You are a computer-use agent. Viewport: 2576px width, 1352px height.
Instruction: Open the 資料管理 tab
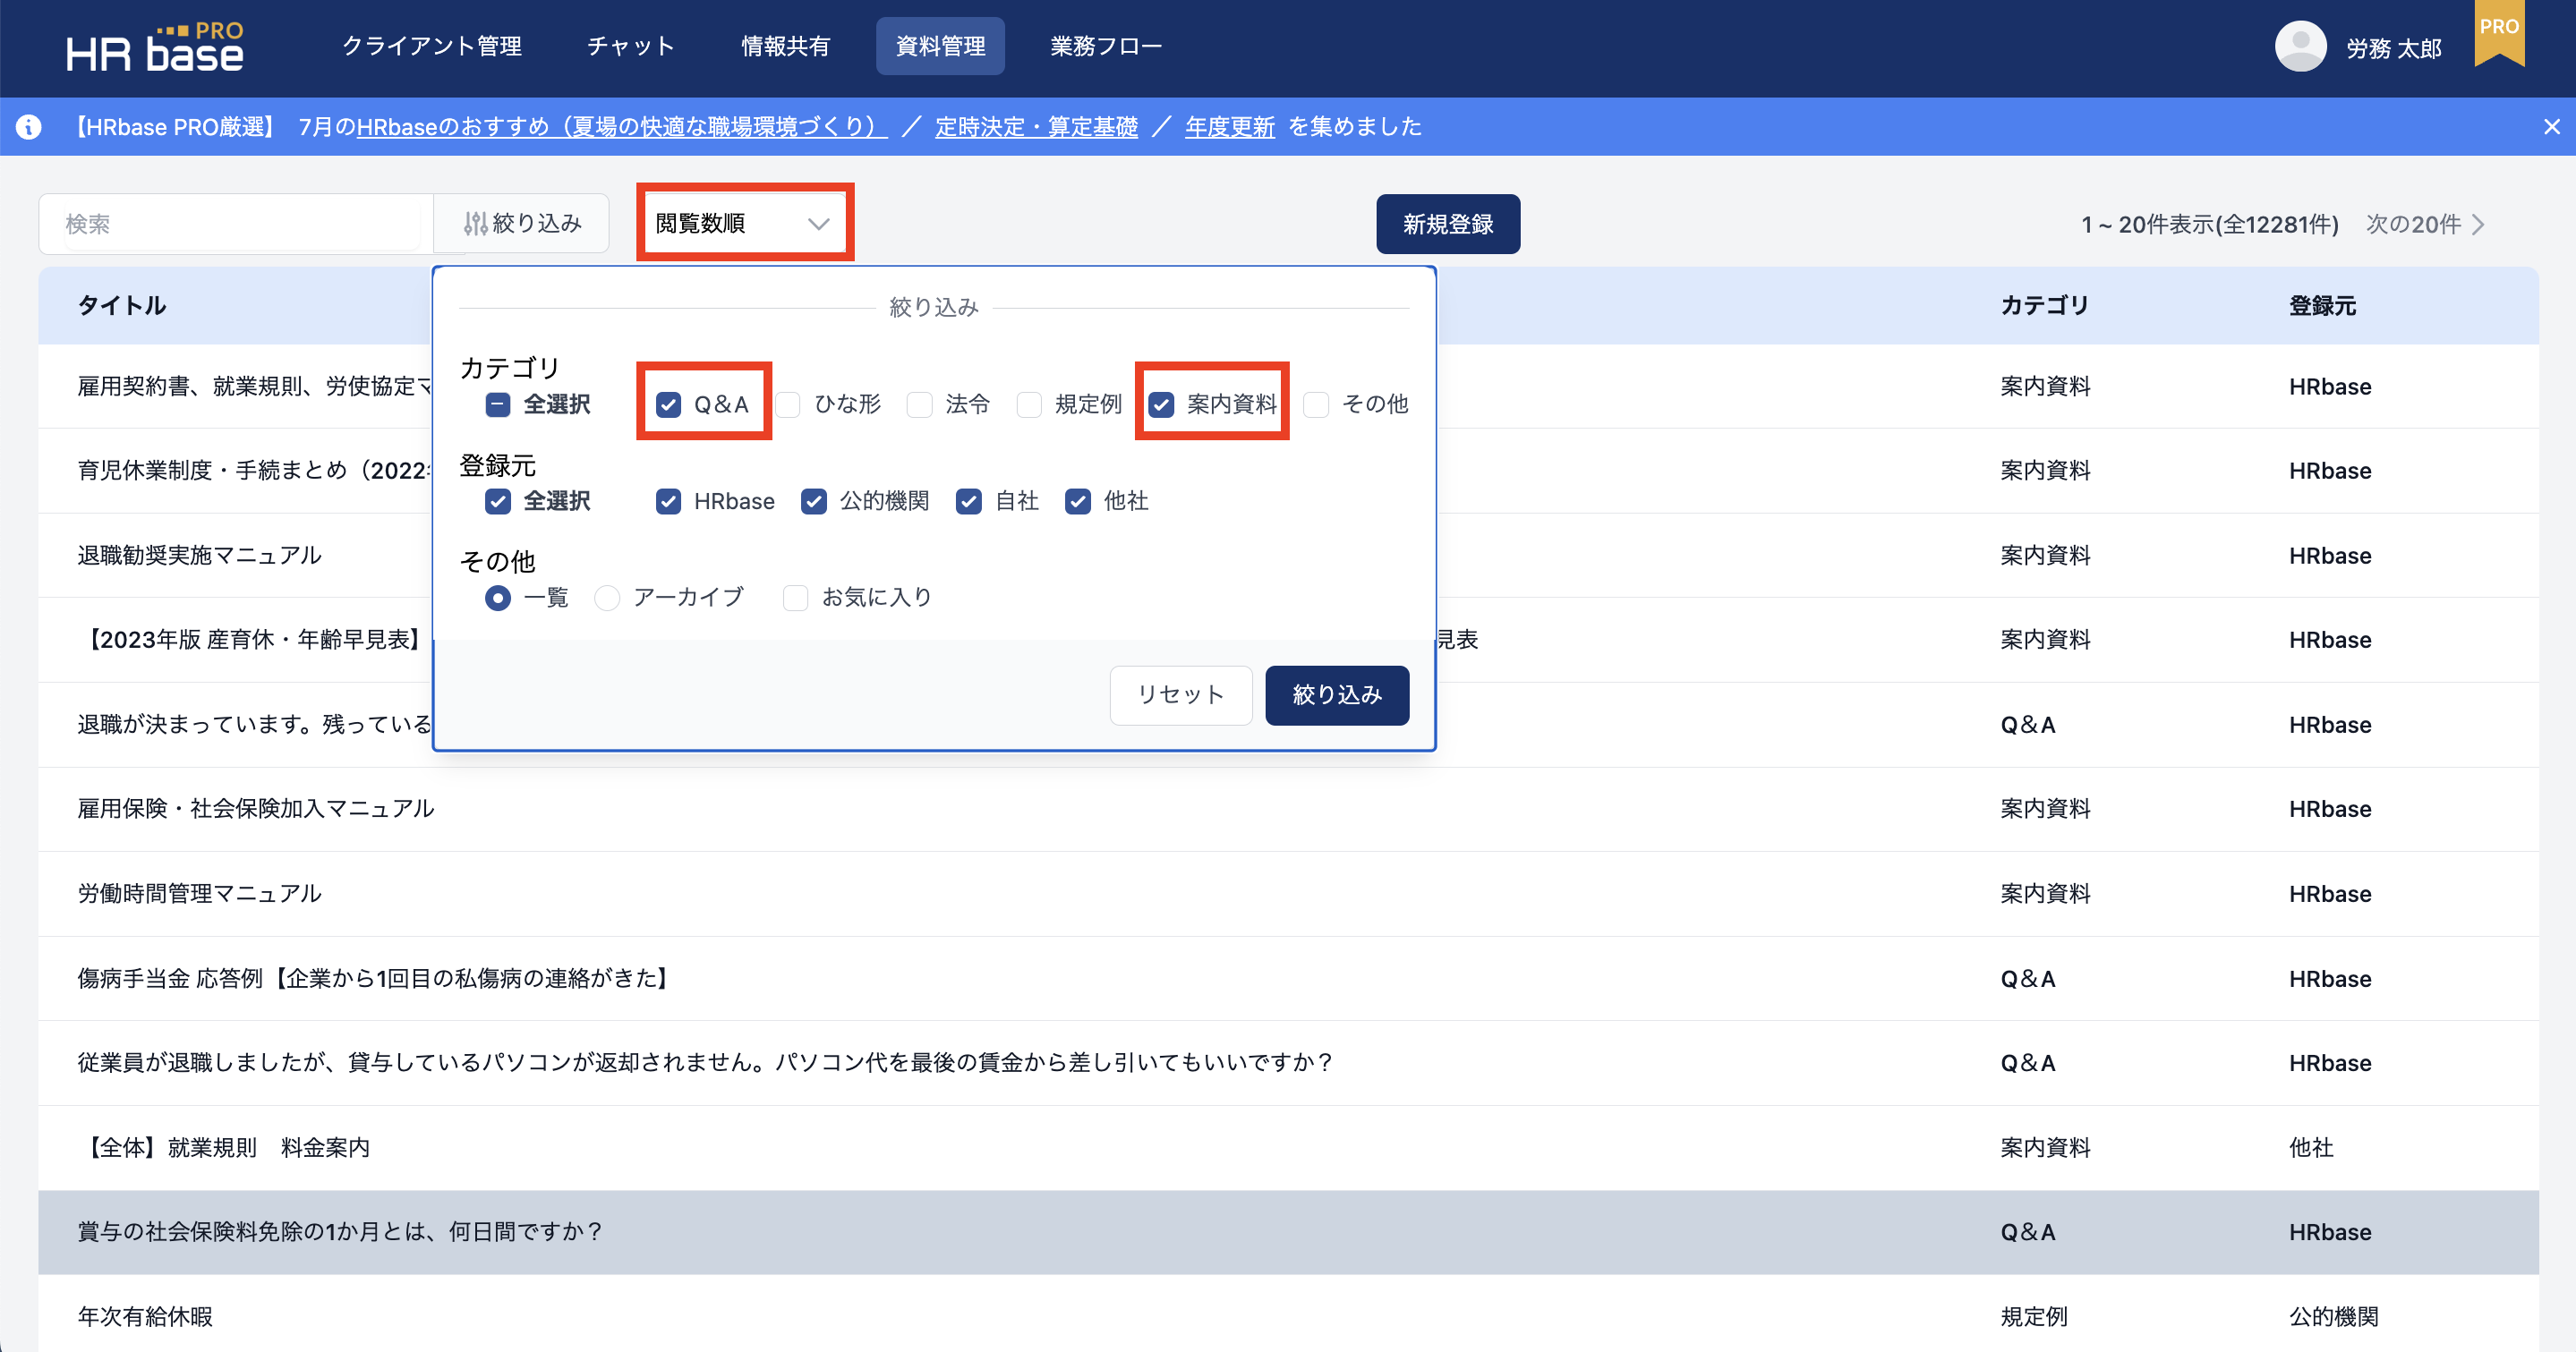[x=940, y=46]
